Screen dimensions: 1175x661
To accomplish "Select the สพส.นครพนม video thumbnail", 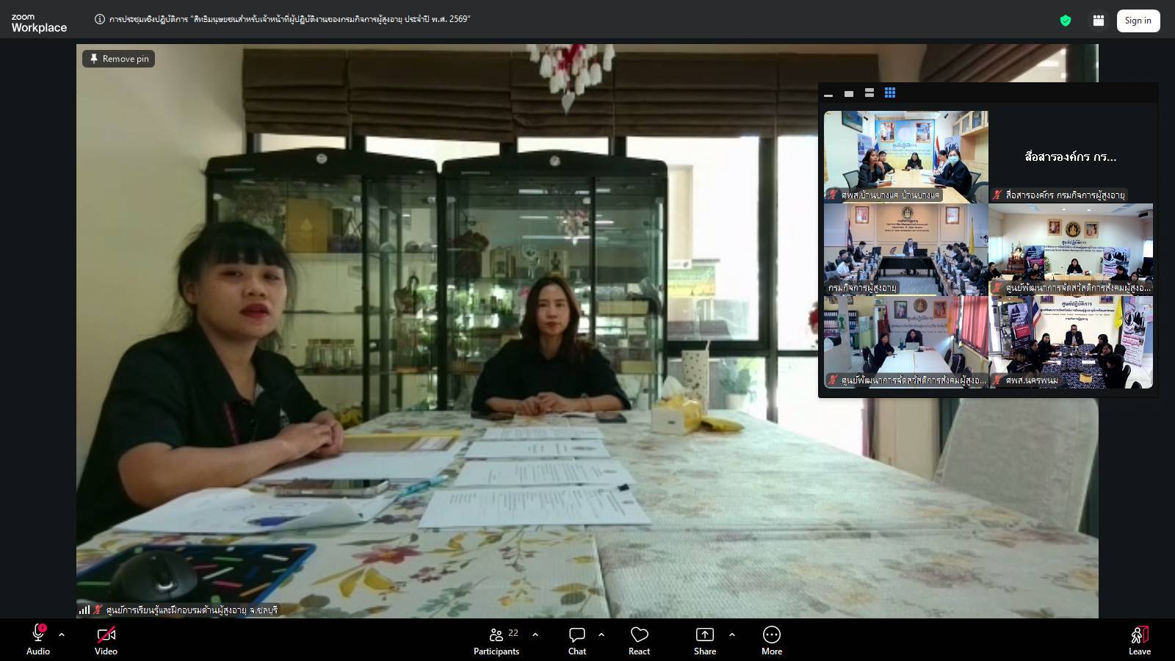I will [x=1071, y=342].
